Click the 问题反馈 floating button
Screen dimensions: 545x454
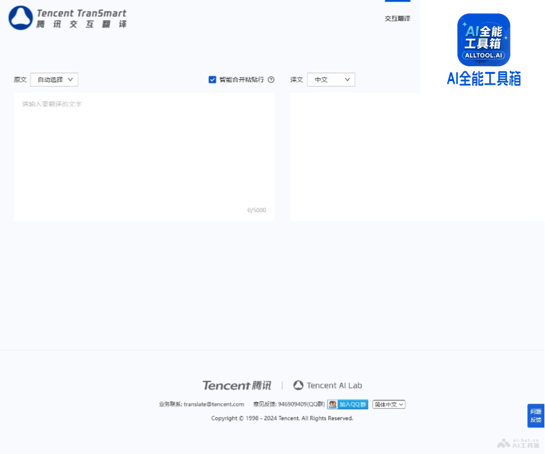tap(536, 416)
